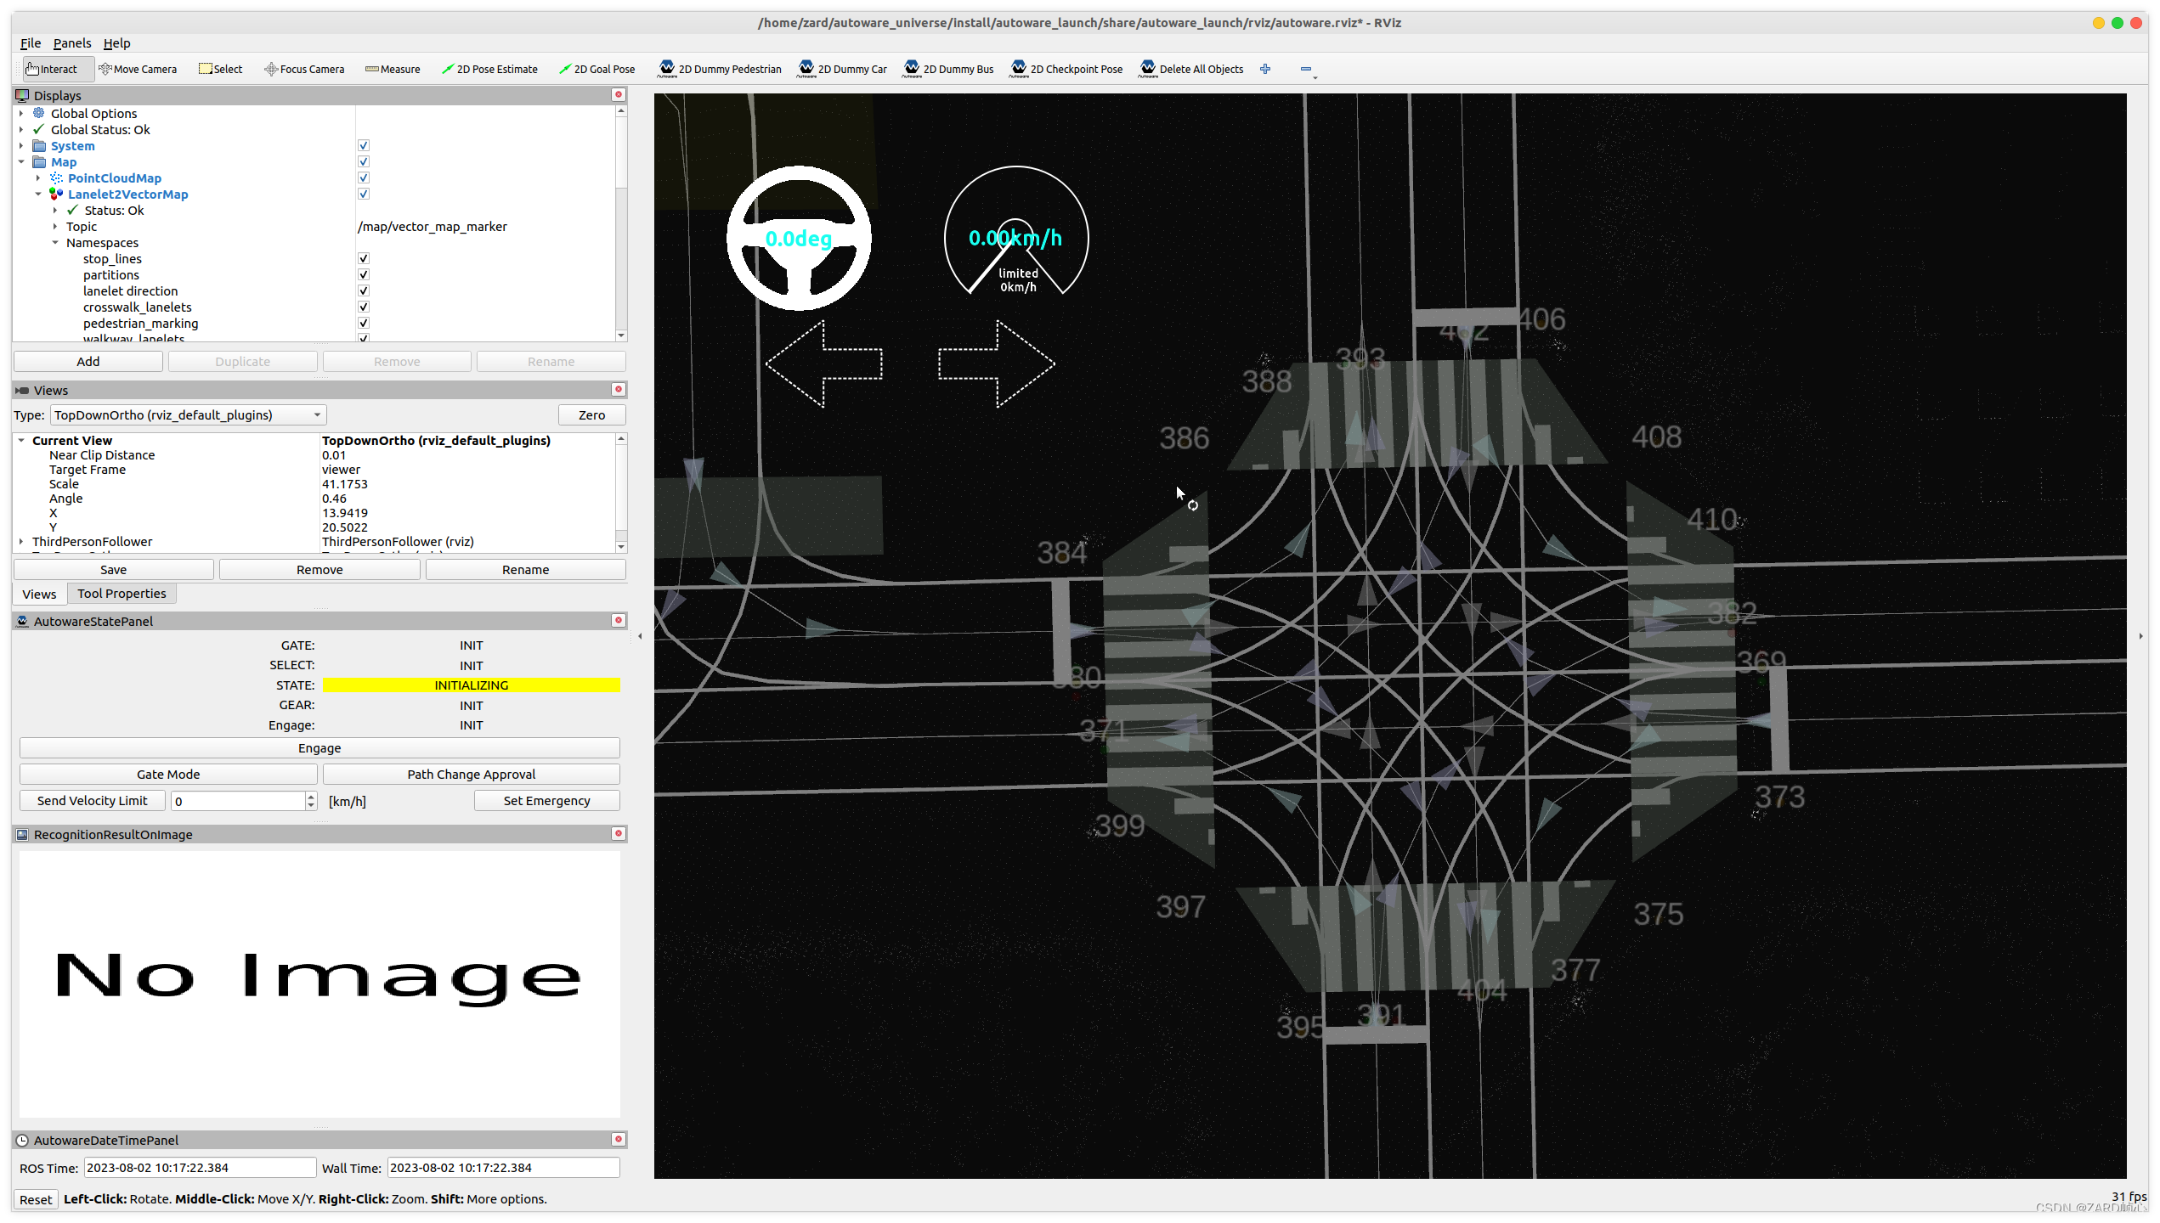This screenshot has height=1223, width=2160.
Task: Select the 2D Goal Pose tool
Action: coord(597,69)
